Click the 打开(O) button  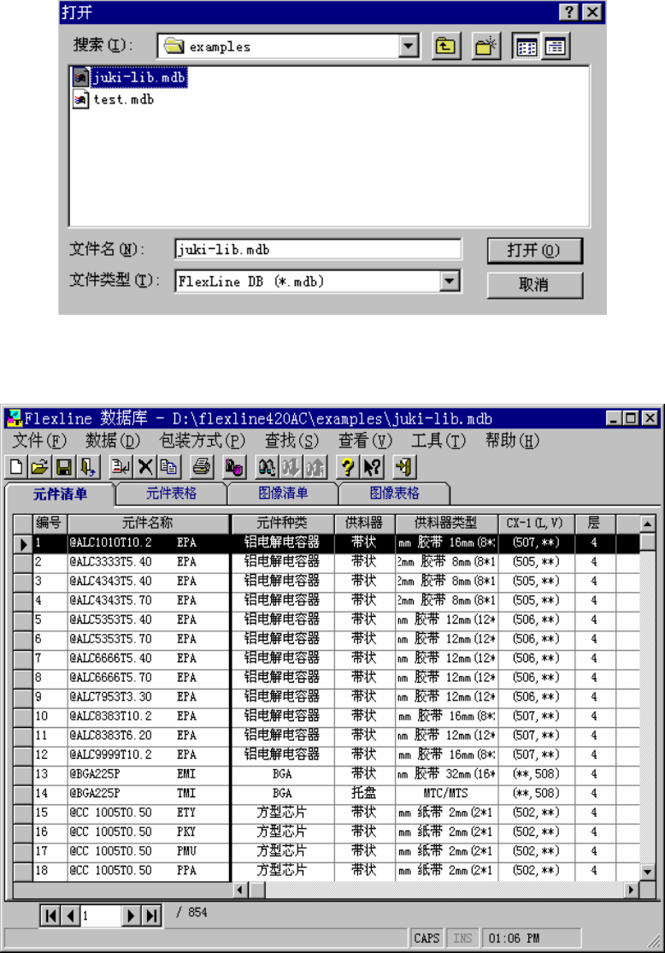click(x=534, y=251)
